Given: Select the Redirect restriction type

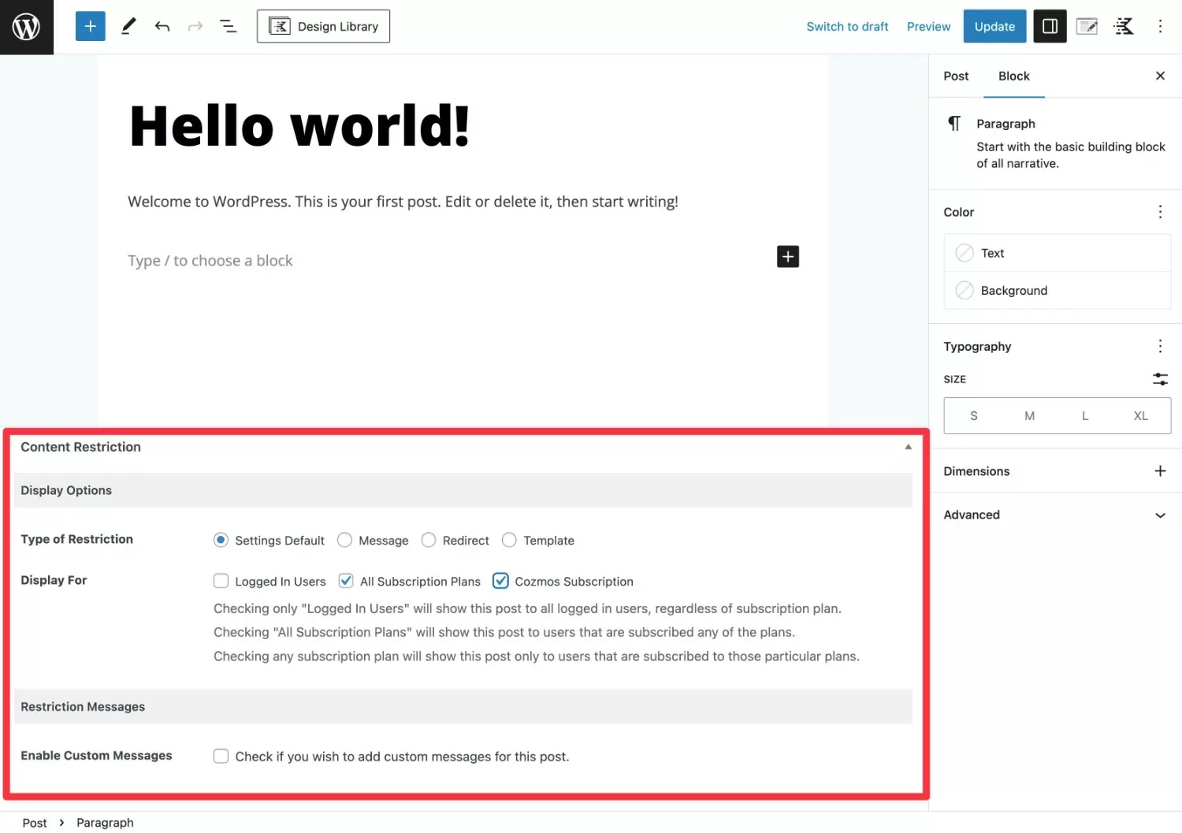Looking at the screenshot, I should (429, 541).
